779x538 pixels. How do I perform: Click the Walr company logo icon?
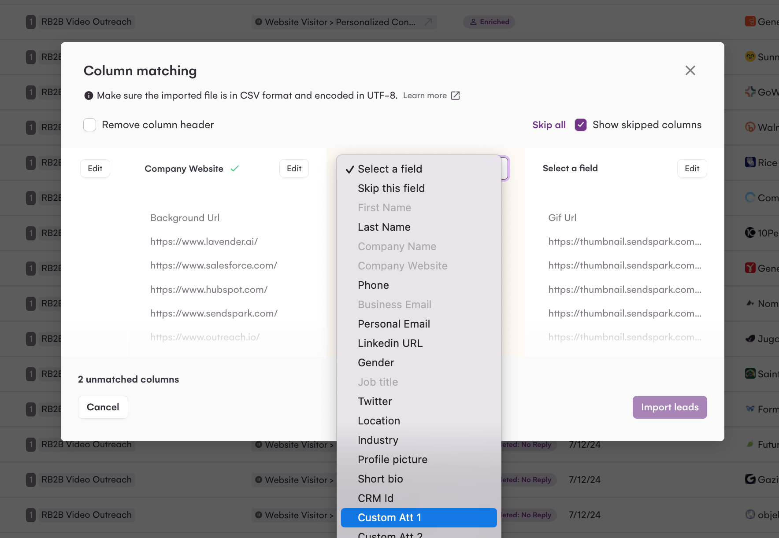coord(750,127)
